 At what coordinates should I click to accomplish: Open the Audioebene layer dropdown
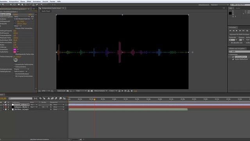(x=23, y=19)
